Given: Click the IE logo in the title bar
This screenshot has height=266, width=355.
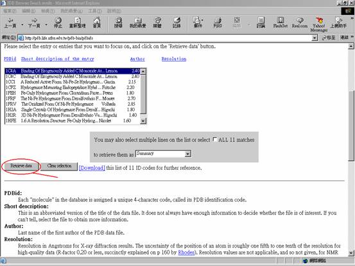Looking at the screenshot, I should pyautogui.click(x=3, y=3).
